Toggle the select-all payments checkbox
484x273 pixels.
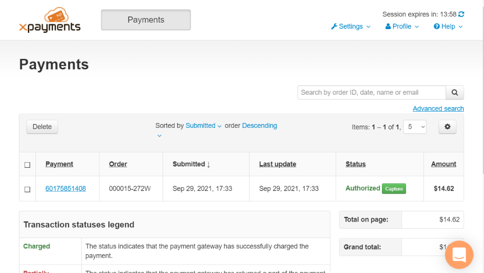27,165
